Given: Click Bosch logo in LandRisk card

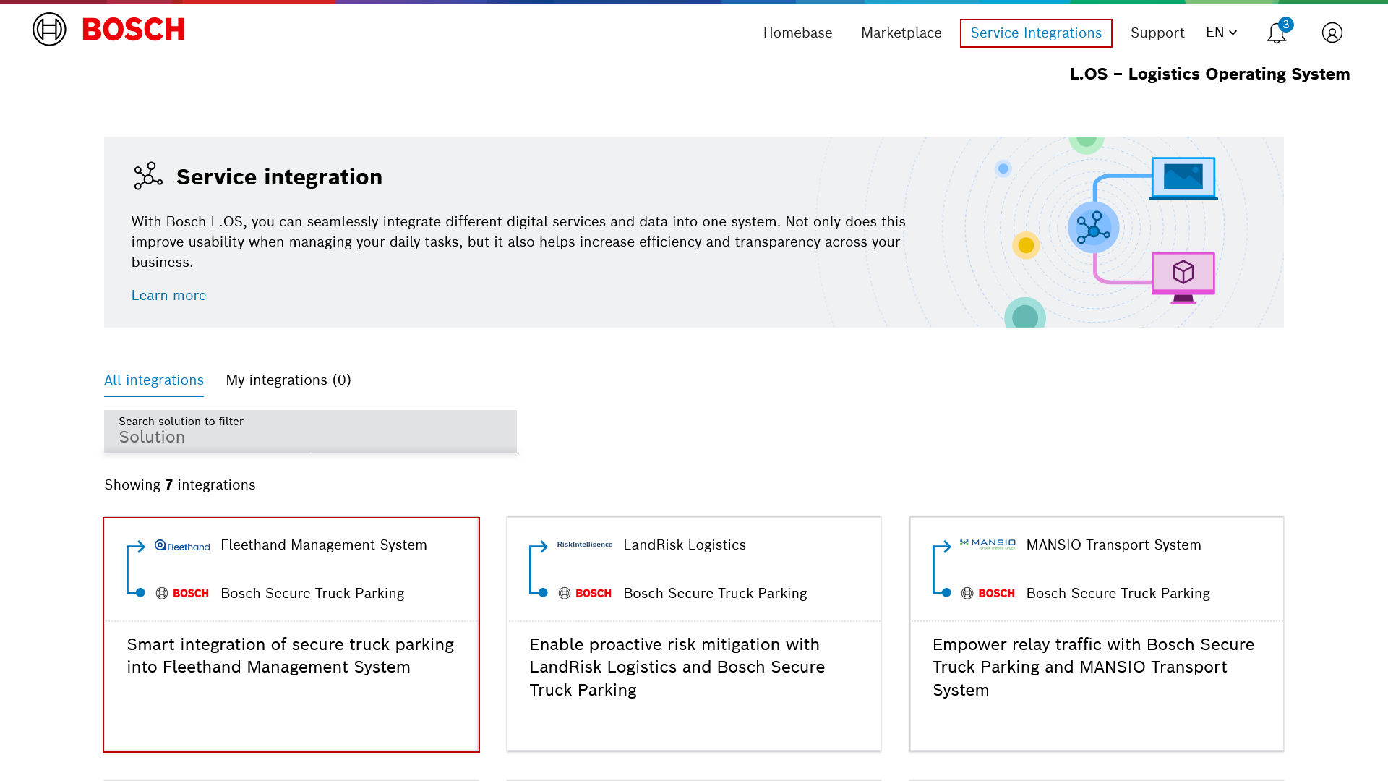Looking at the screenshot, I should point(585,593).
